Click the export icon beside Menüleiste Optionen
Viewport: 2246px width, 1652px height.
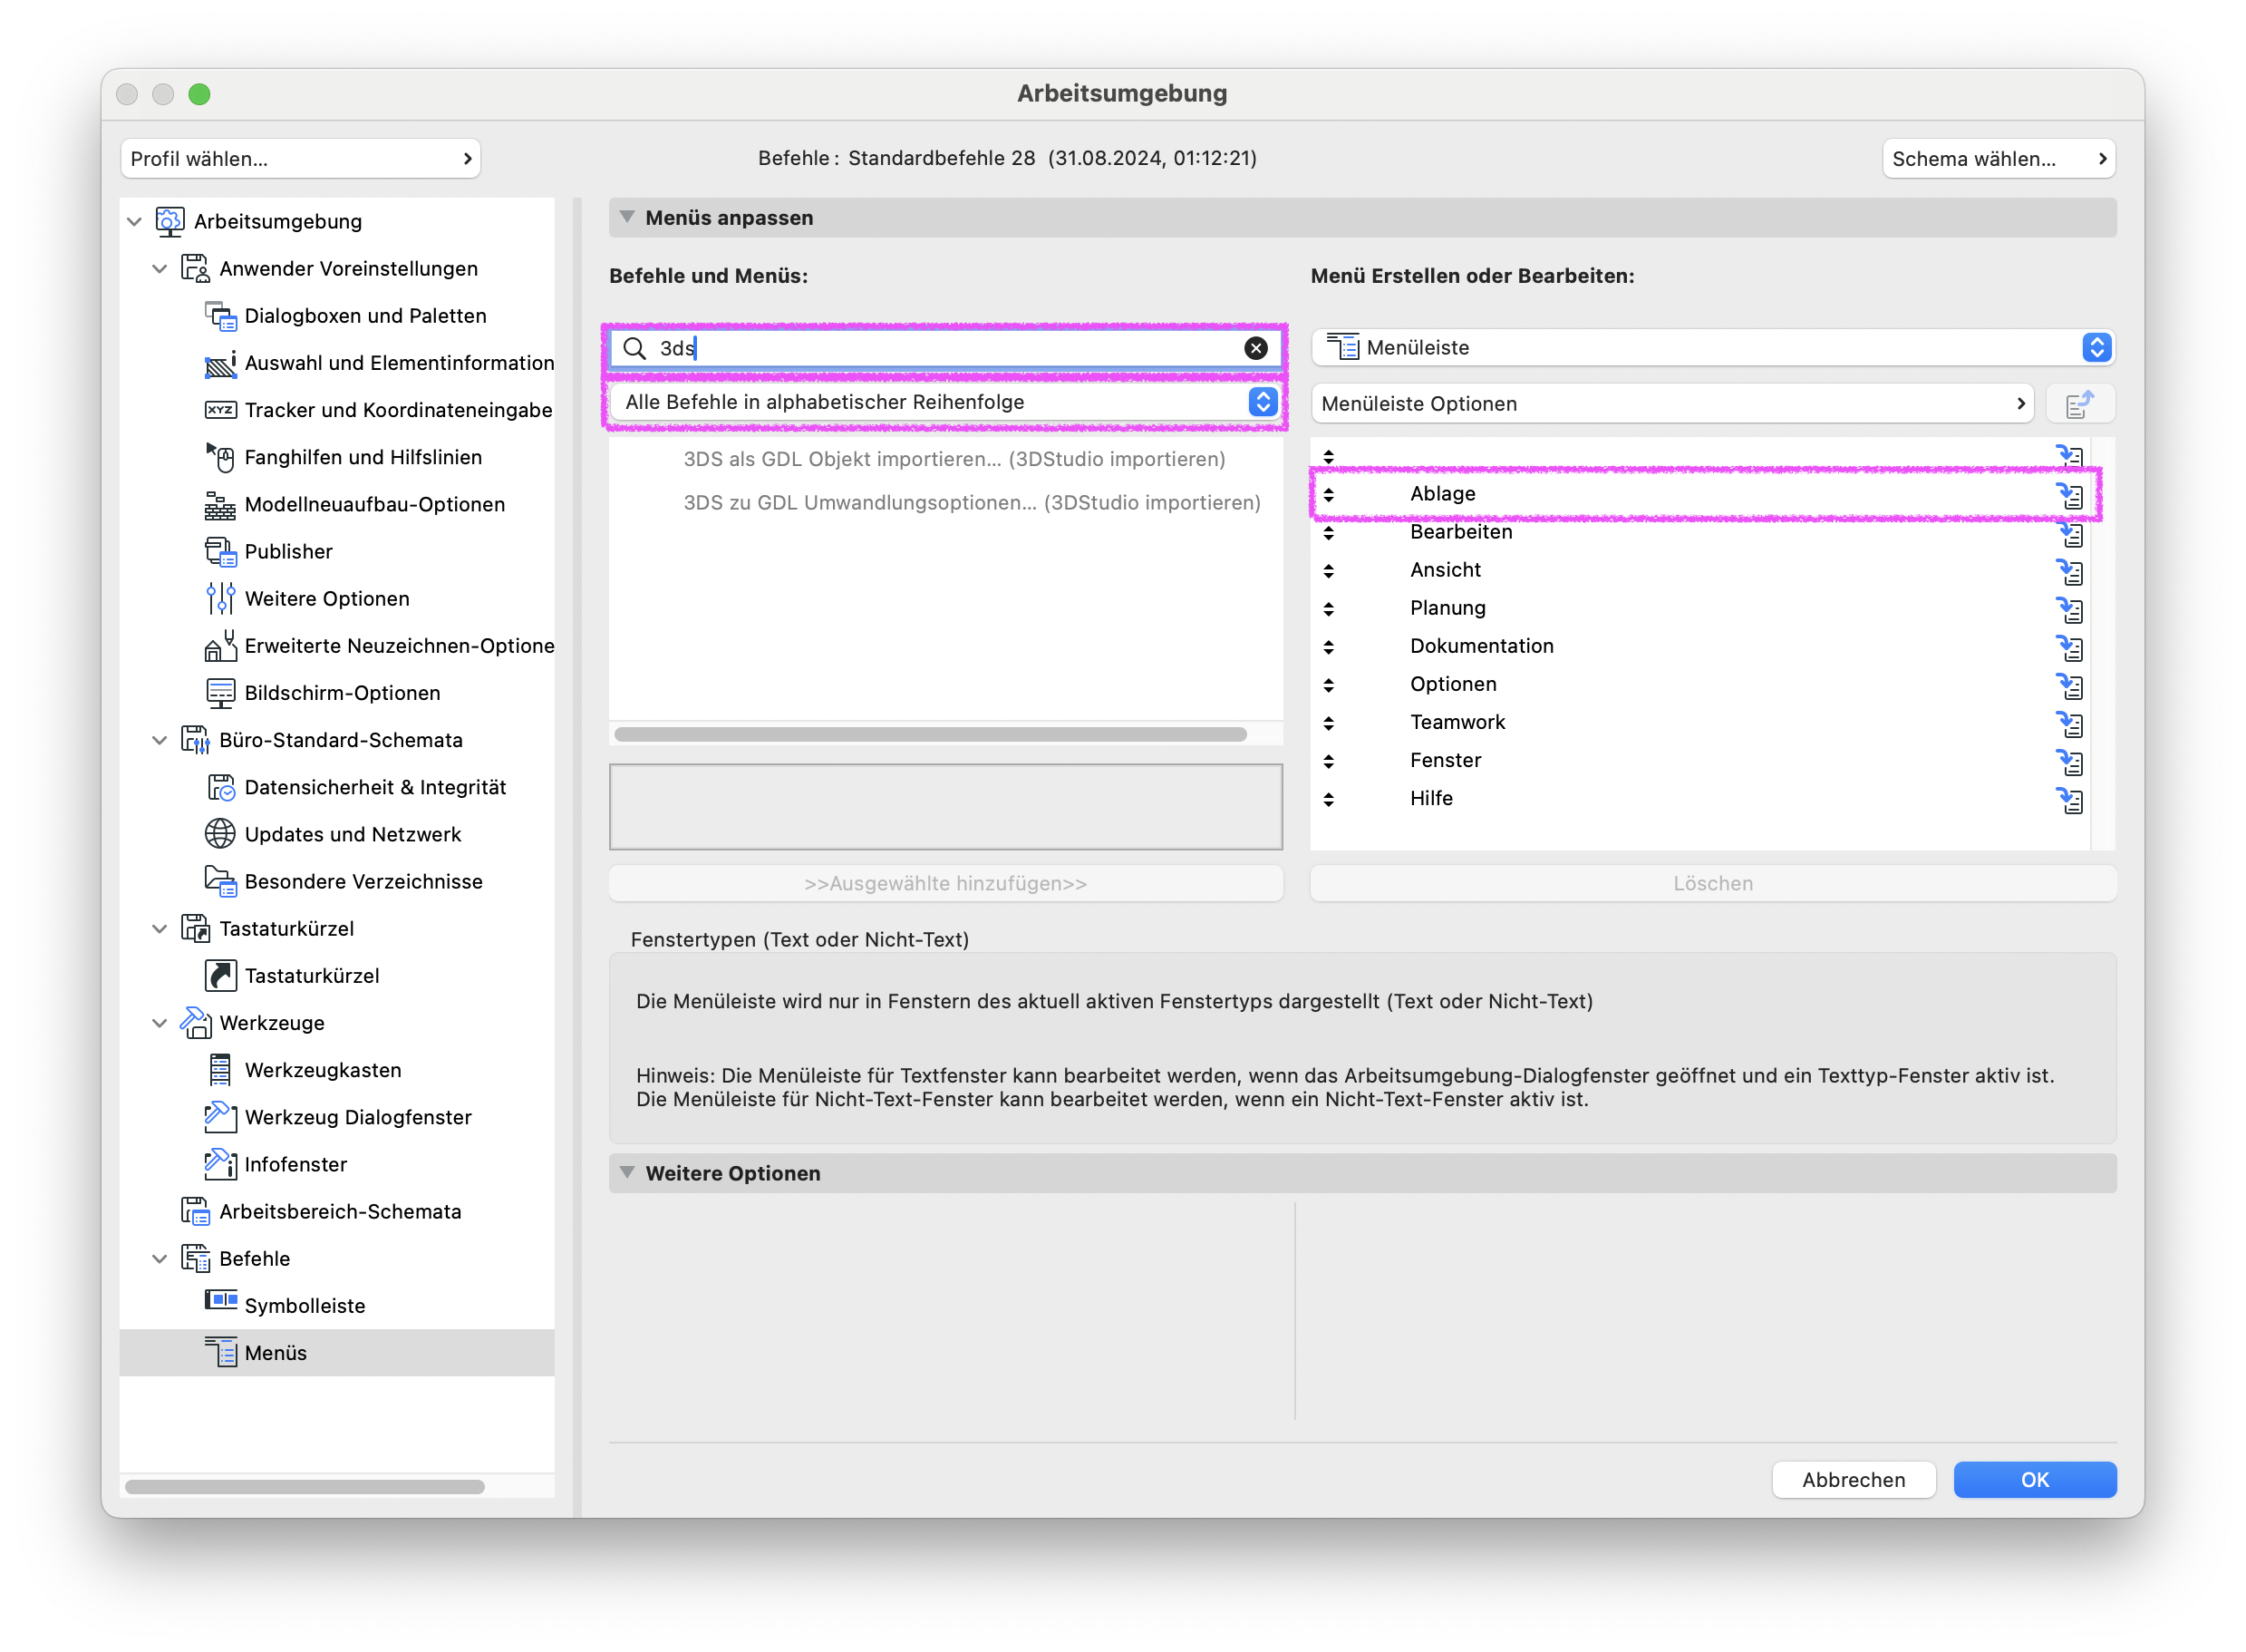pos(2080,404)
